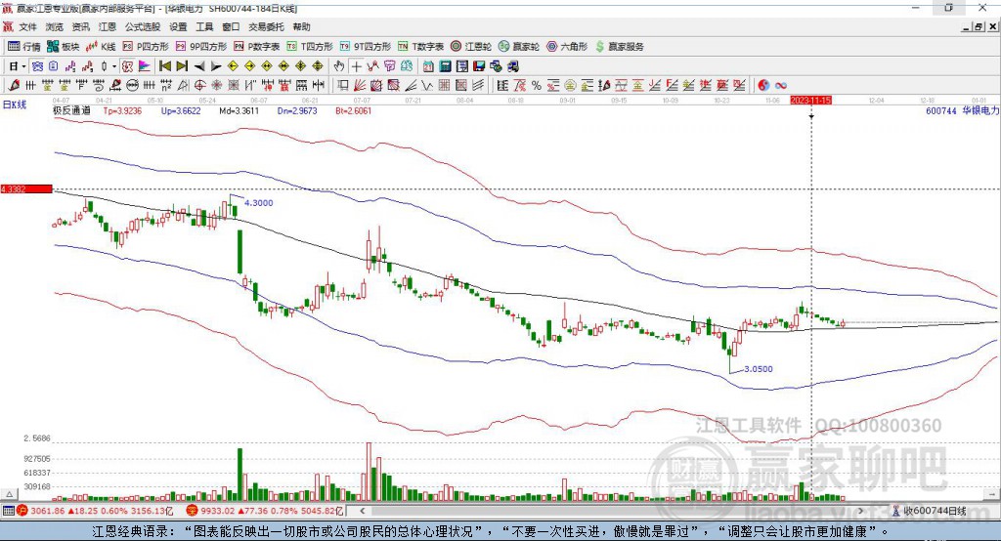Open the 行情 quotes view

pyautogui.click(x=23, y=47)
